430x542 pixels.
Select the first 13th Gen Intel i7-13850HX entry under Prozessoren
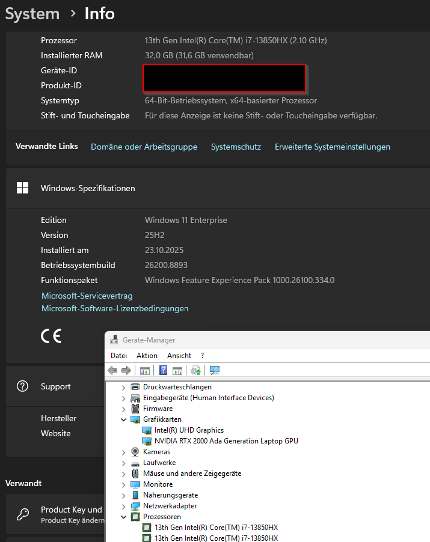pos(217,528)
